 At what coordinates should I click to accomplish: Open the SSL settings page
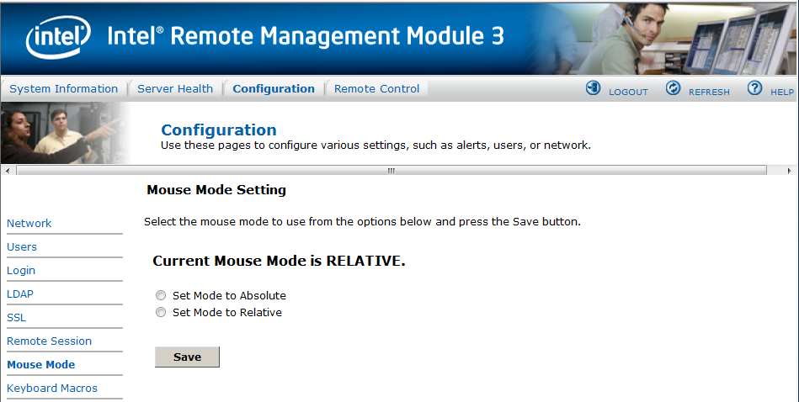point(16,318)
